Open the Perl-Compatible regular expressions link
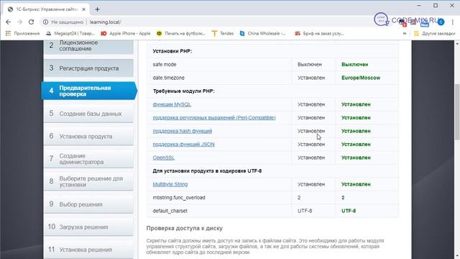The width and height of the screenshot is (460, 259). click(214, 118)
